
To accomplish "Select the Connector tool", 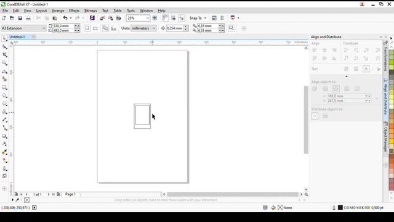I will point(4,128).
